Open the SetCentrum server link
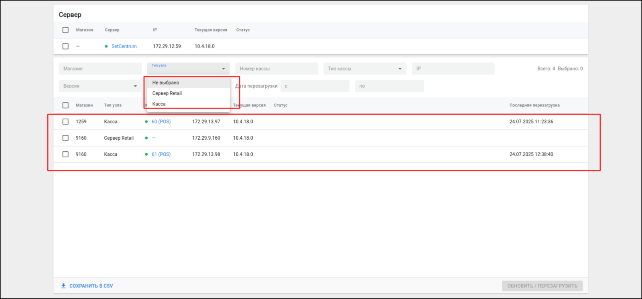Viewport: 642px width, 299px height. pos(124,46)
